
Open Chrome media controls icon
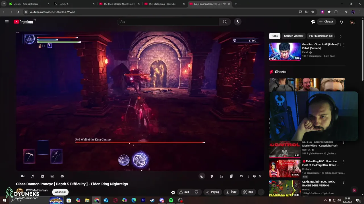pos(346,12)
